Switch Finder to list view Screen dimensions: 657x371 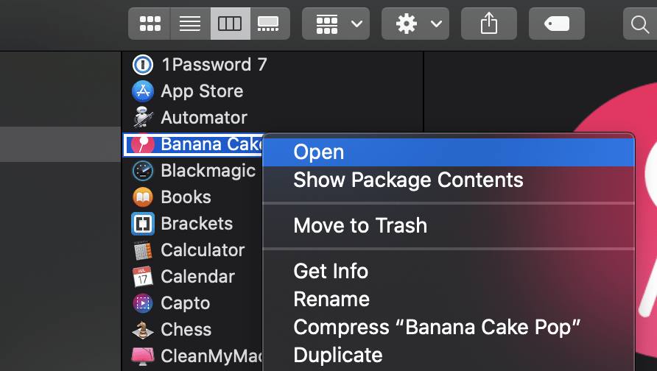pos(190,24)
